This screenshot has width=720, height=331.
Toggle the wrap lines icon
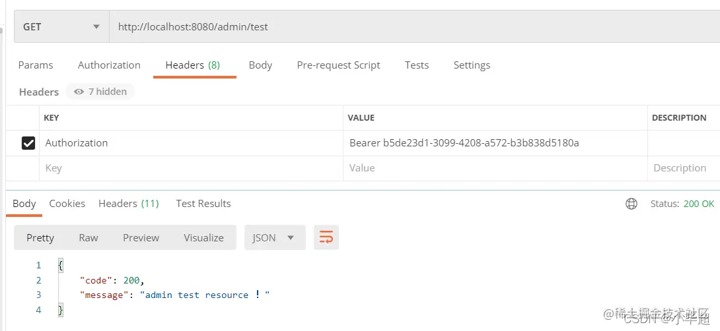326,237
